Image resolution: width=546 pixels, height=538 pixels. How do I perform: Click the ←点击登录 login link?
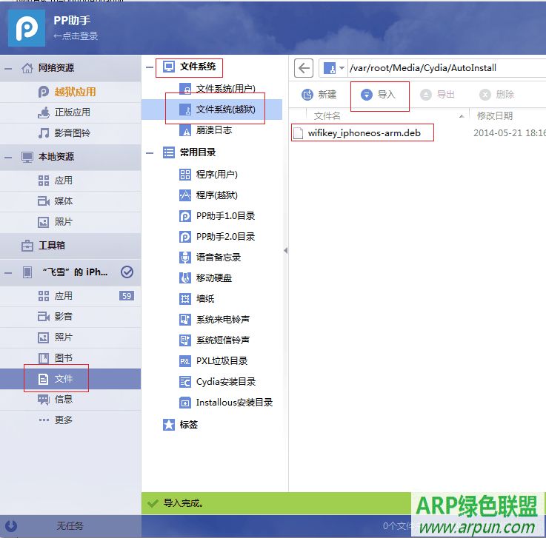[76, 36]
